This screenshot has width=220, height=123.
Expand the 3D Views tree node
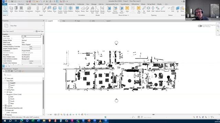tap(5, 92)
